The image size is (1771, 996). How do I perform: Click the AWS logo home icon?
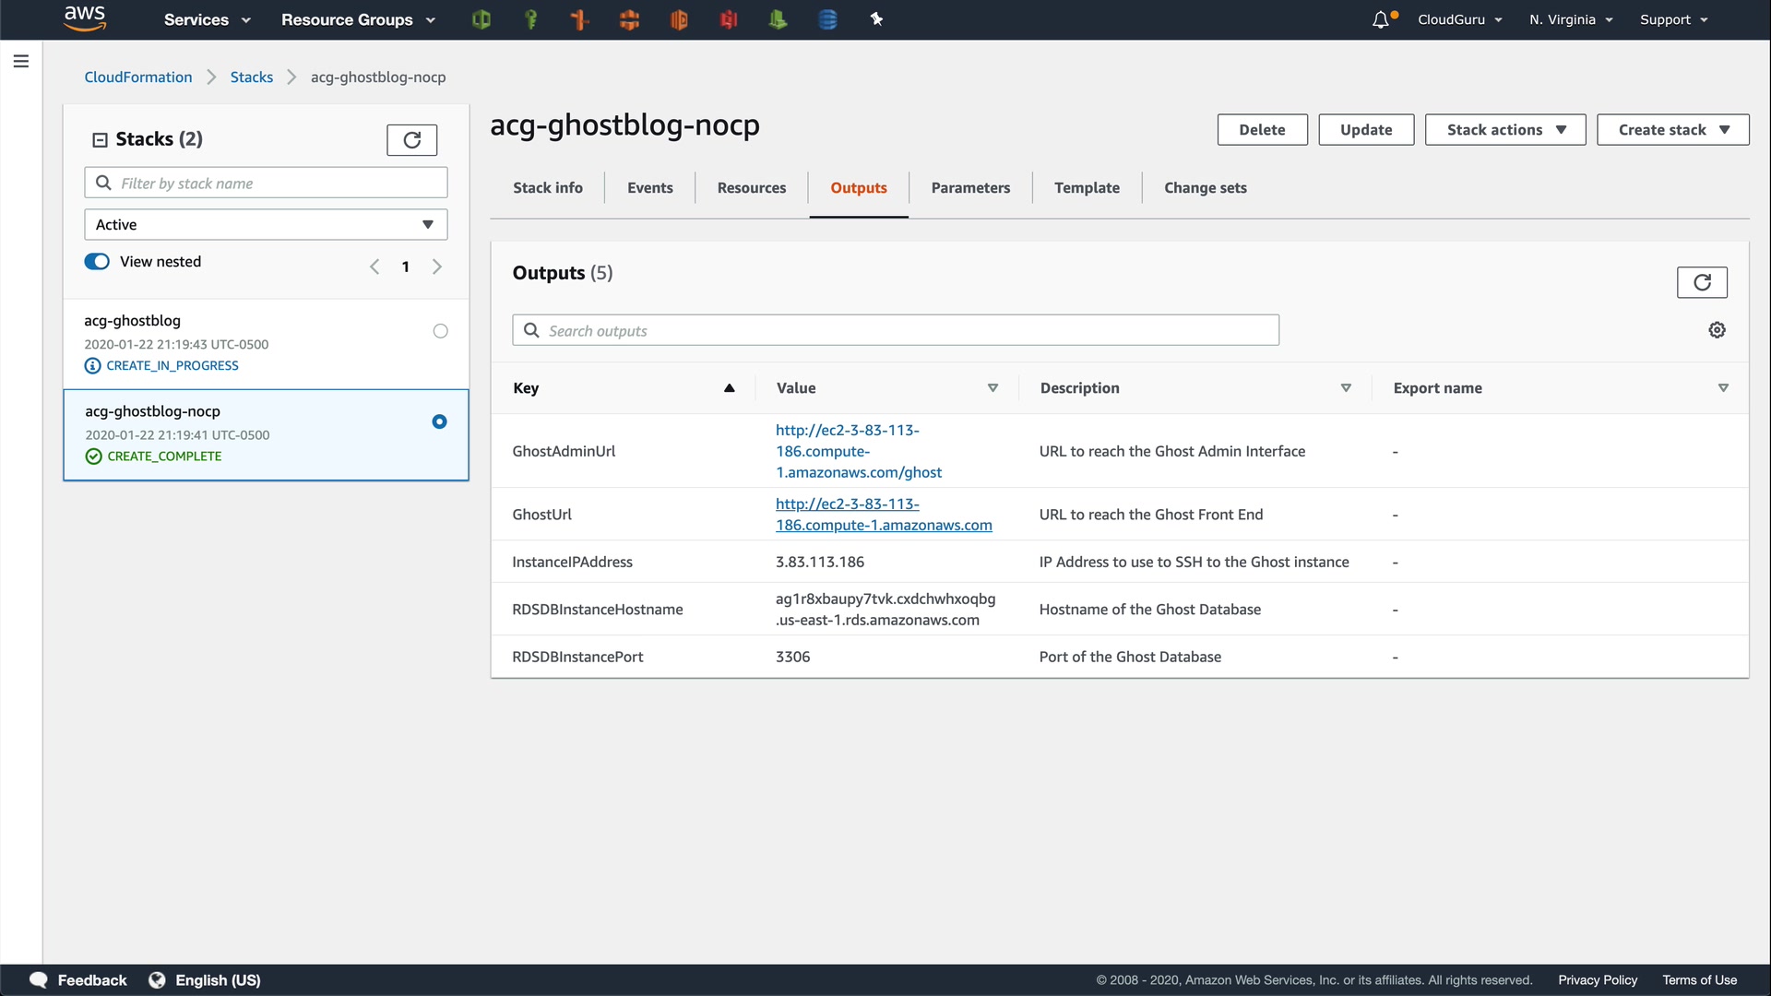pos(85,18)
